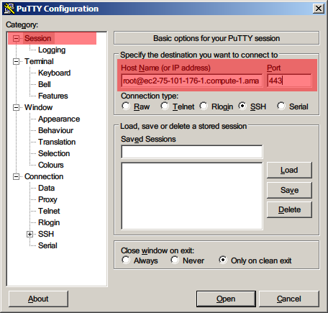The height and width of the screenshot is (313, 328).
Task: Collapse the Window tree node
Action: point(16,107)
